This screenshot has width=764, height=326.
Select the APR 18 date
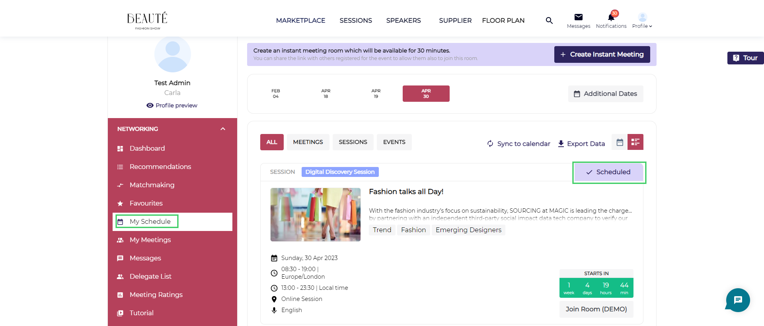325,94
